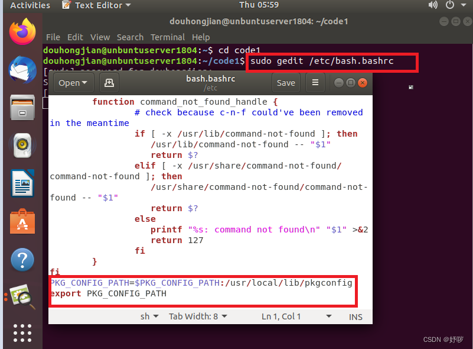Image resolution: width=473 pixels, height=349 pixels.
Task: Maximize the gedit window
Action: 351,83
